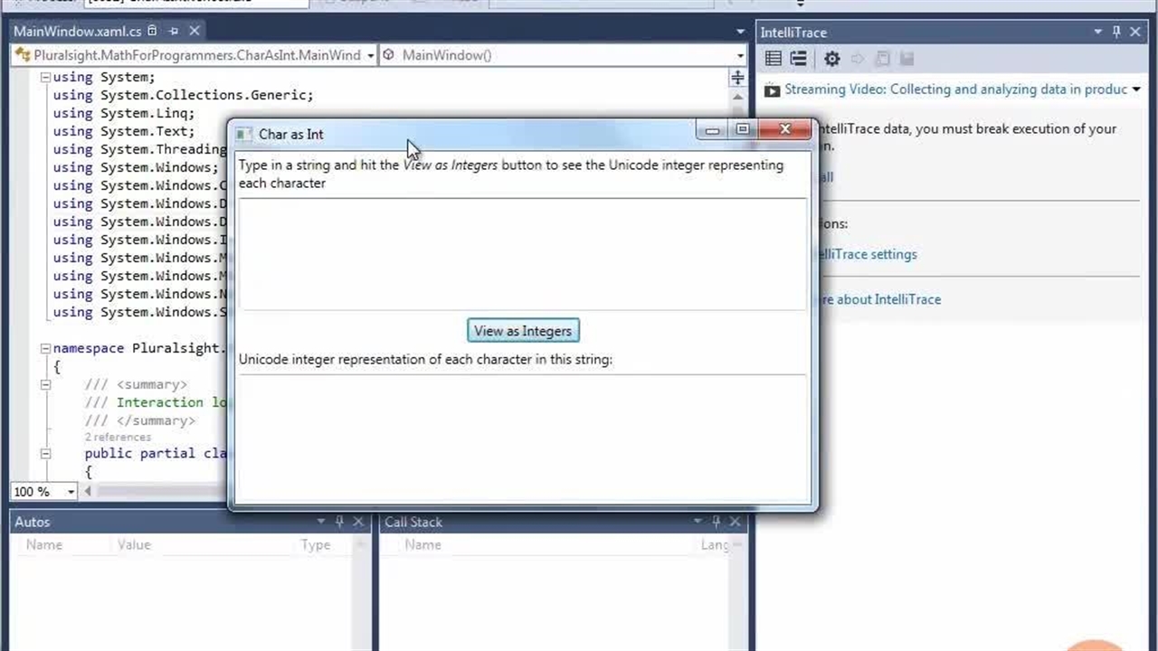
Task: Collapse the using directives block
Action: click(45, 78)
